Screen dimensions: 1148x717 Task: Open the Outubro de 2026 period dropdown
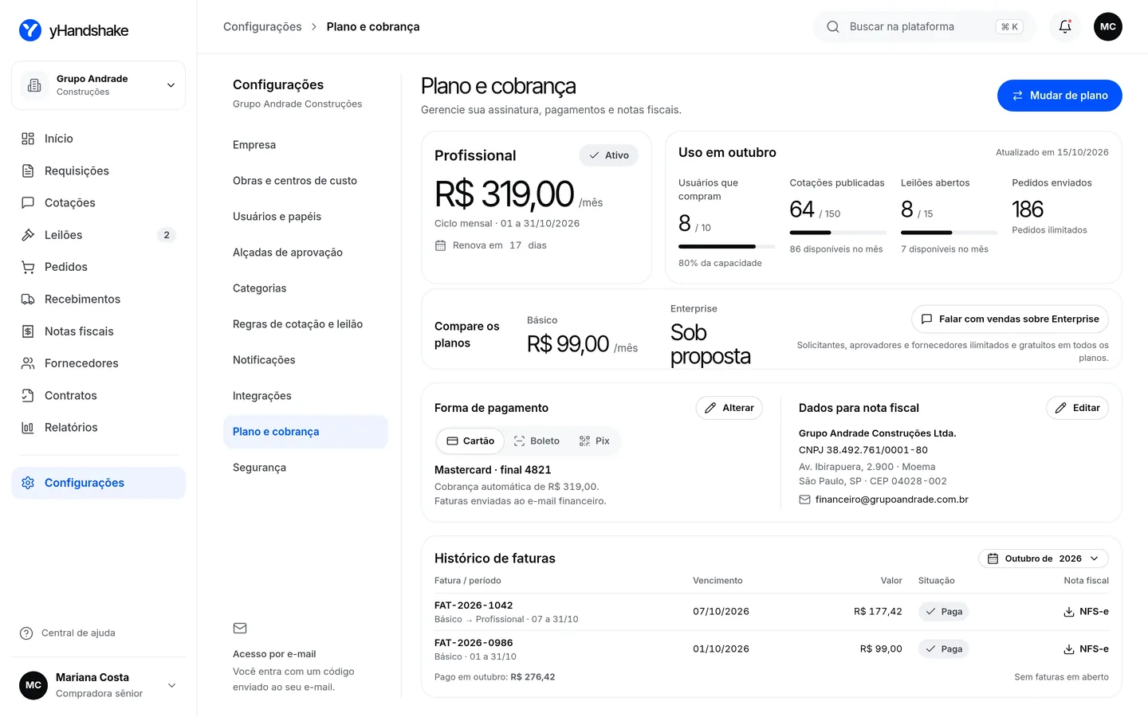[x=1044, y=558]
